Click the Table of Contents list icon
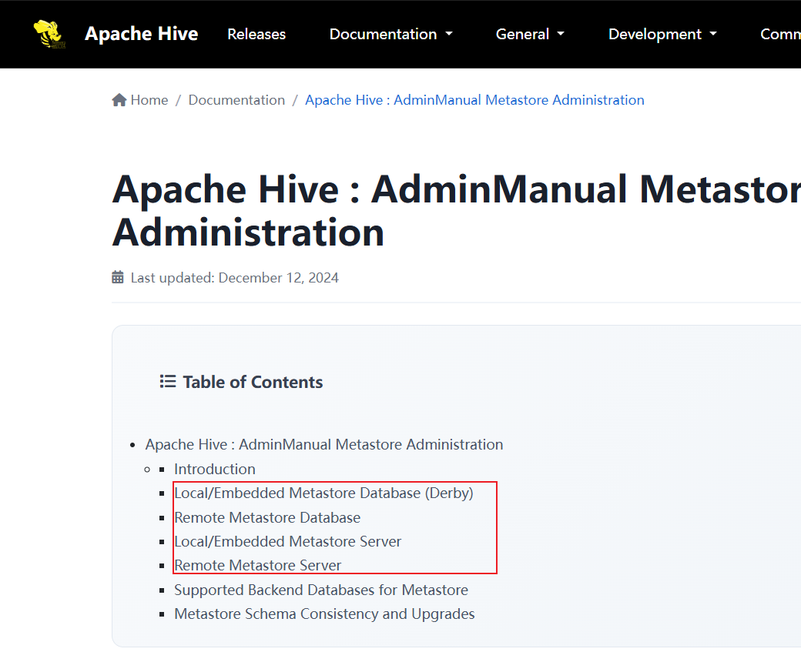Screen dimensions: 801x652 pyautogui.click(x=168, y=381)
